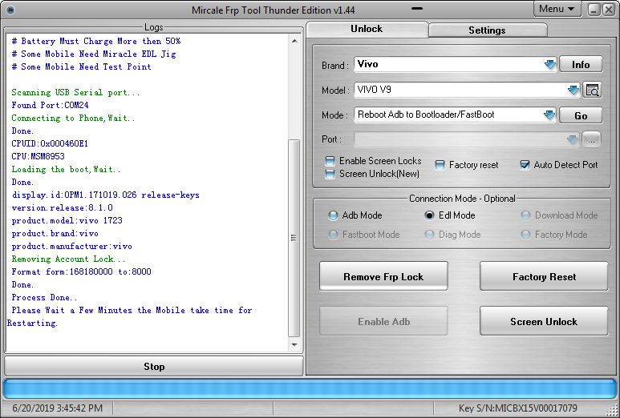Click the empty Port field
Image resolution: width=620 pixels, height=418 pixels.
click(x=467, y=139)
